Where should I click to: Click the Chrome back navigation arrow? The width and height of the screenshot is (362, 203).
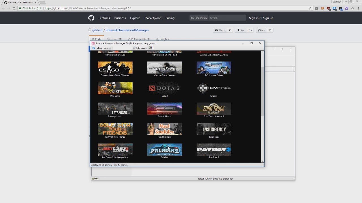click(x=3, y=8)
